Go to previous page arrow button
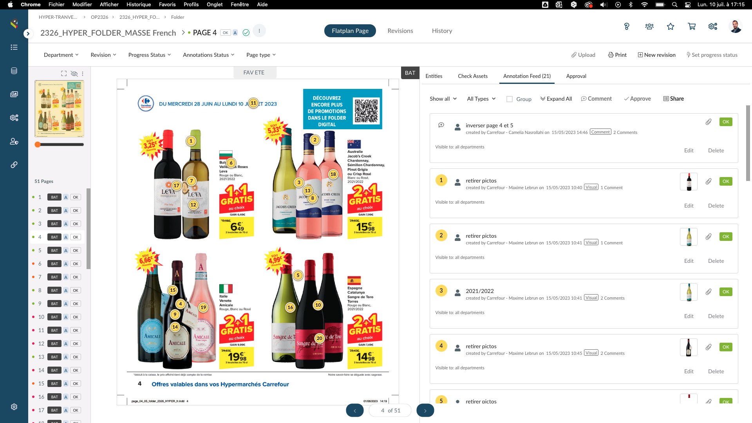This screenshot has width=752, height=423. point(355,410)
